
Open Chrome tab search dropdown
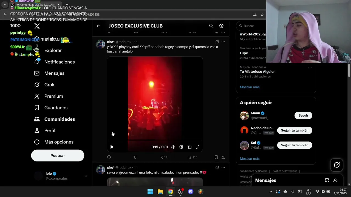(x=5, y=5)
